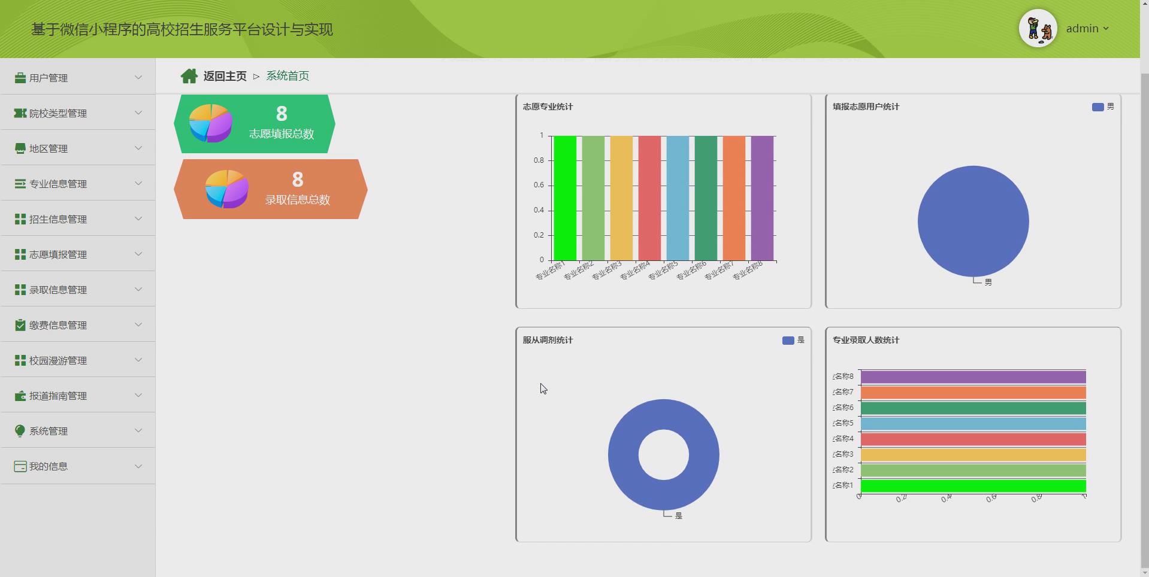Image resolution: width=1149 pixels, height=577 pixels.
Task: Open the 缴费信息管理 menu
Action: tap(78, 324)
